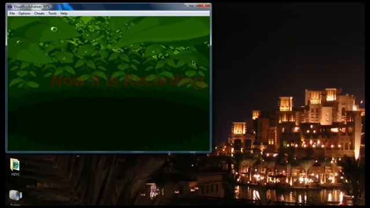
Task: Maximize the VisualBoyAdvance window
Action: (x=194, y=5)
